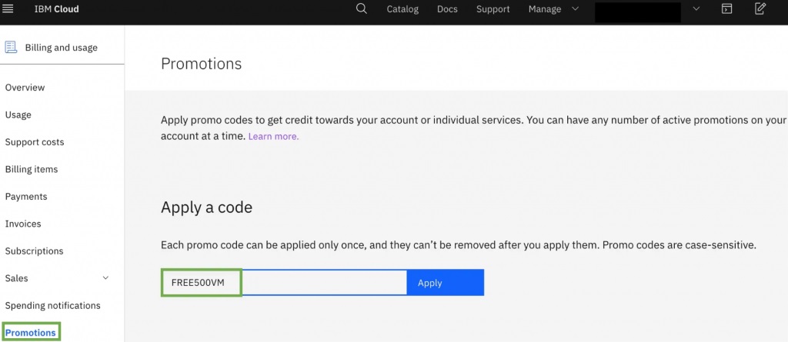Click the Billing and usage icon
Screen dimensions: 788x342
pyautogui.click(x=11, y=48)
